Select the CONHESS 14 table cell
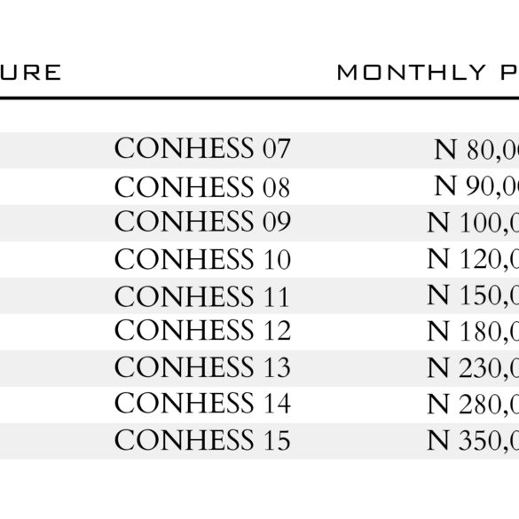This screenshot has width=519, height=519. click(x=202, y=403)
